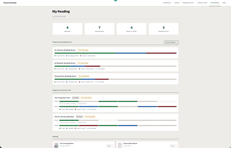231x148 pixels.
Task: Click the red segment of AI Literacy Reading Room bar
Action: 161,53
